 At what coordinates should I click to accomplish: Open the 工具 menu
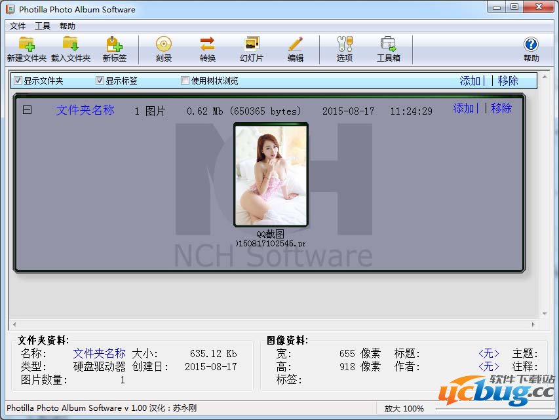click(x=43, y=26)
